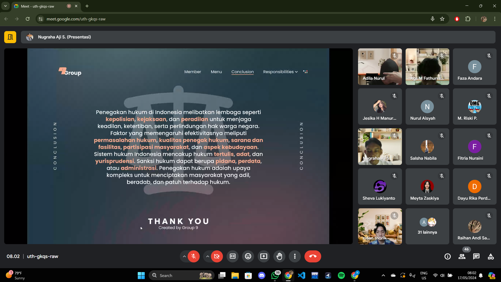This screenshot has height=282, width=501.
Task: Open the present screen option
Action: pos(264,256)
